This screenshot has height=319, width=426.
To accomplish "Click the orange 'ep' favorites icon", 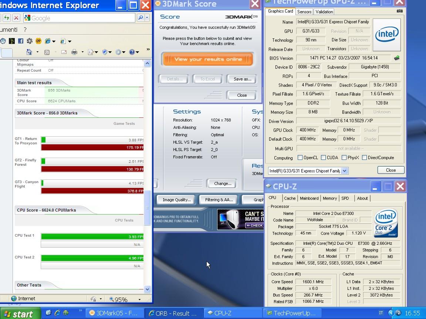I will click(x=38, y=41).
